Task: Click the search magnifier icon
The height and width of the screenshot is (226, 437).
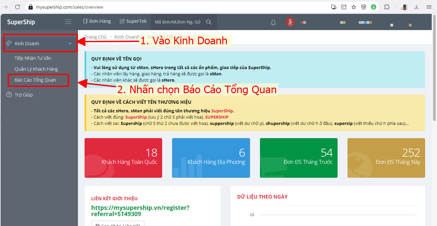Action: point(209,22)
